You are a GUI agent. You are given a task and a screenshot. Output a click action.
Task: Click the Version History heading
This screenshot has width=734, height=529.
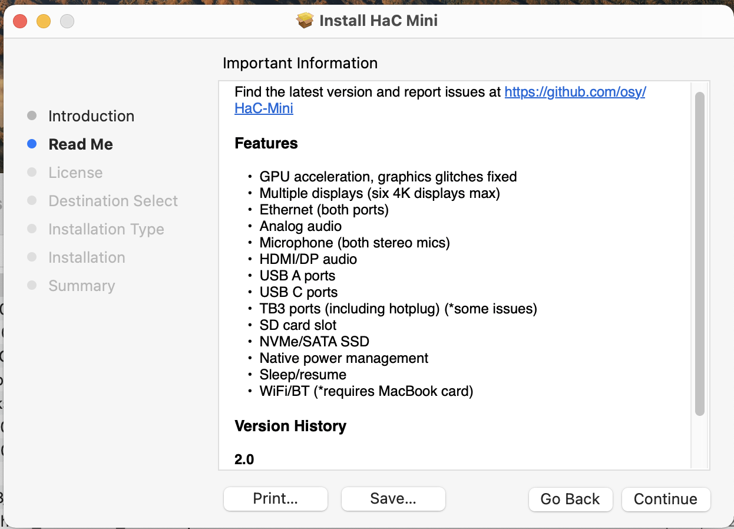[290, 426]
